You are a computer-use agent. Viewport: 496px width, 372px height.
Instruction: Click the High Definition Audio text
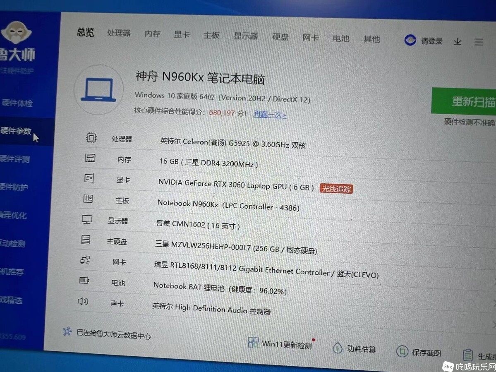(x=211, y=309)
